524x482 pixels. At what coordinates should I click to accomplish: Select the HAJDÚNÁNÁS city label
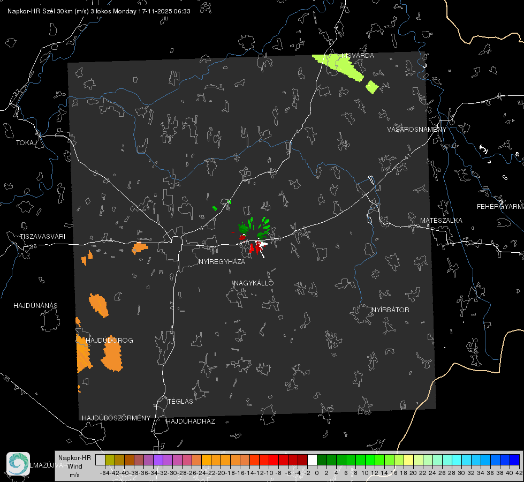(x=35, y=305)
